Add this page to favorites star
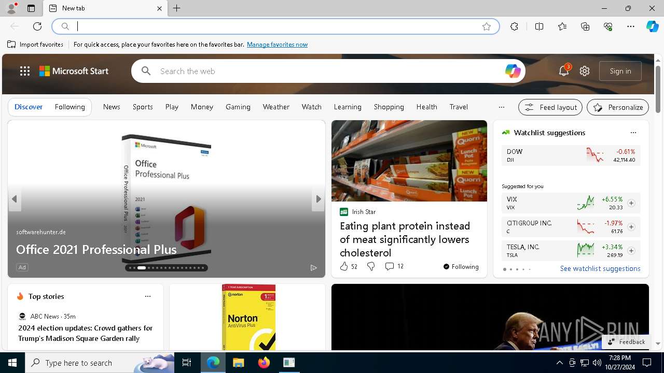The width and height of the screenshot is (664, 373). [487, 26]
